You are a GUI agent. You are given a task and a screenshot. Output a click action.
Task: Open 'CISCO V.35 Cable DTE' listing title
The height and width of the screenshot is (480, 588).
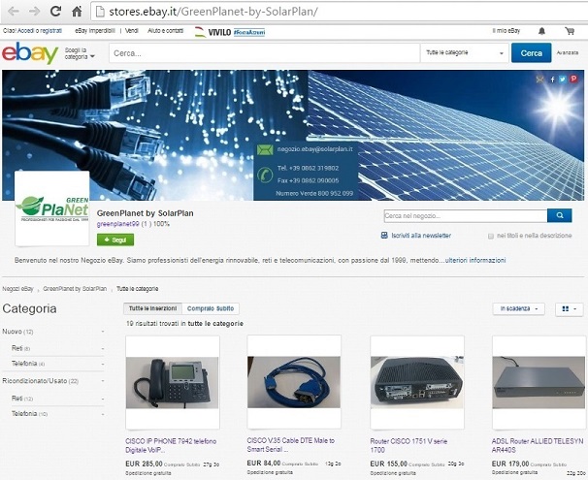tap(291, 445)
